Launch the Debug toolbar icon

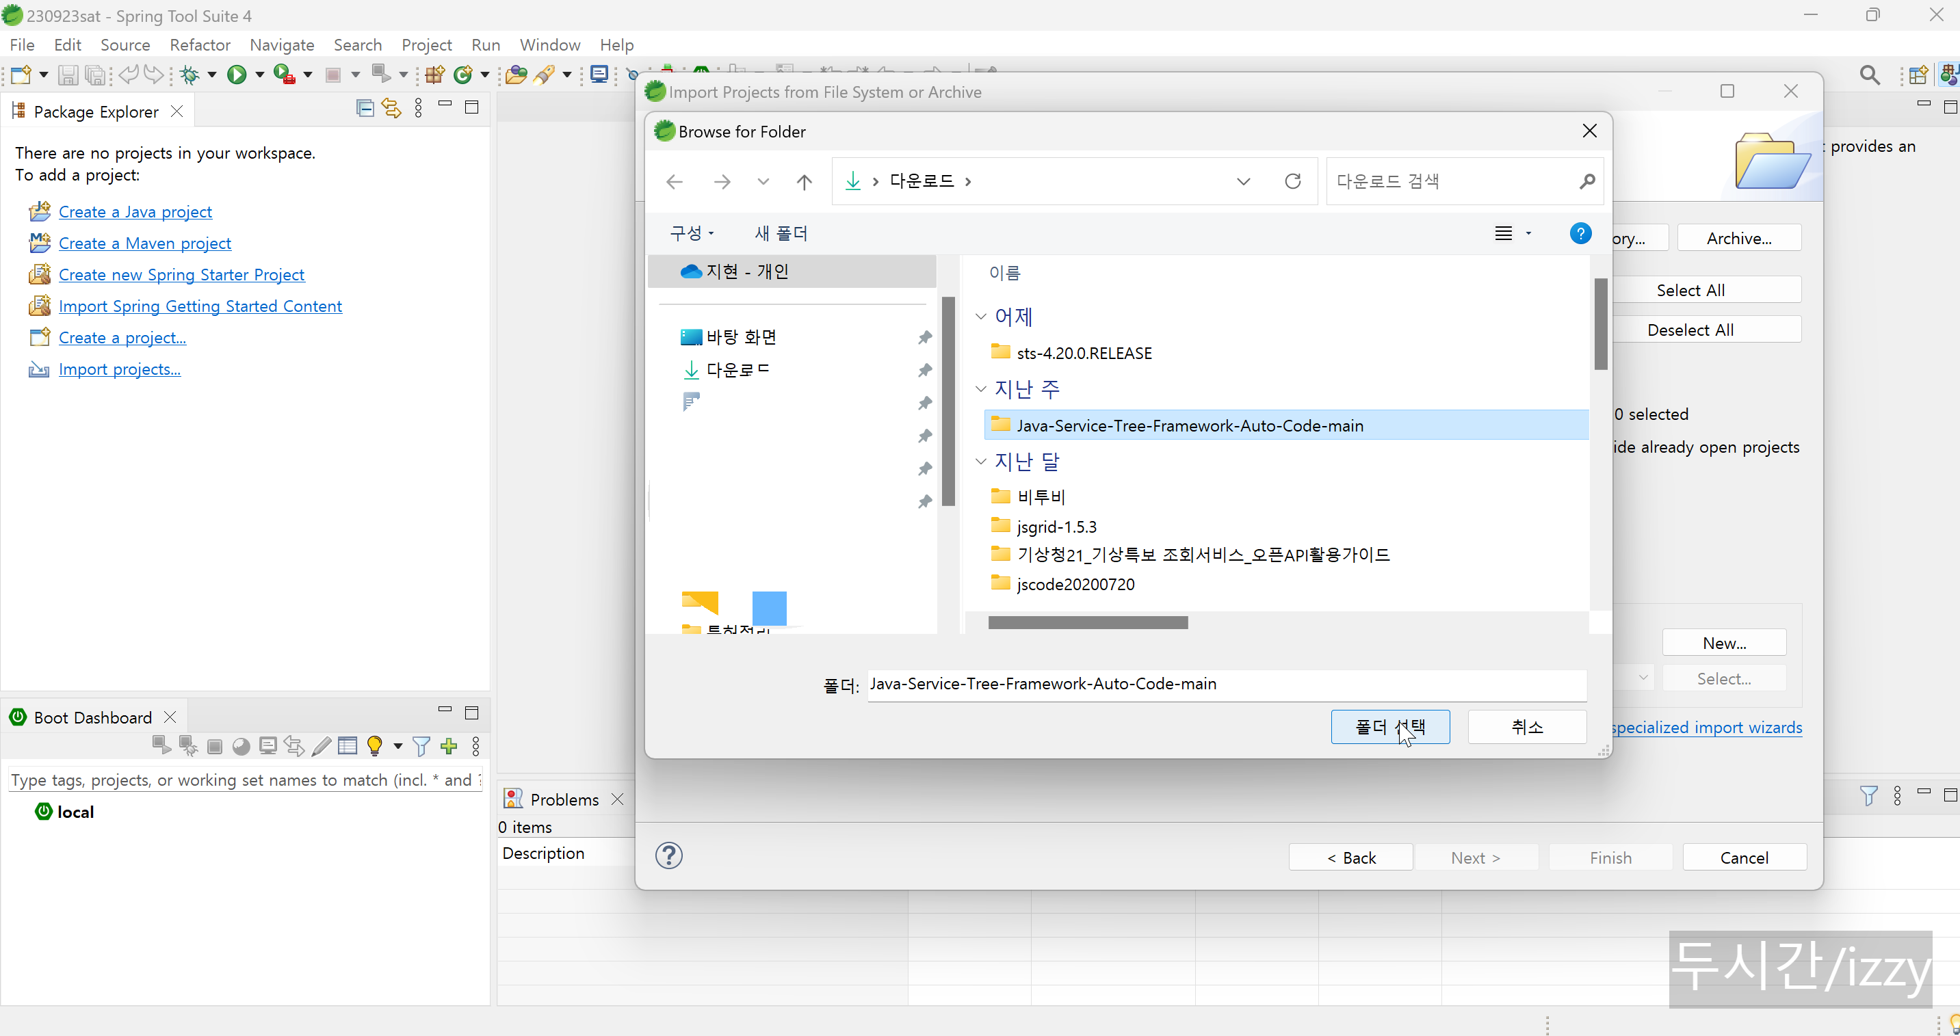pyautogui.click(x=190, y=75)
